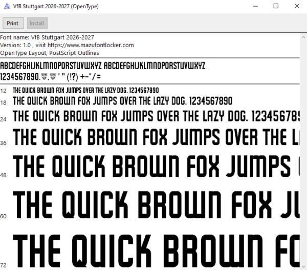Click the scrollbar up arrow
This screenshot has width=307, height=270.
303,37
